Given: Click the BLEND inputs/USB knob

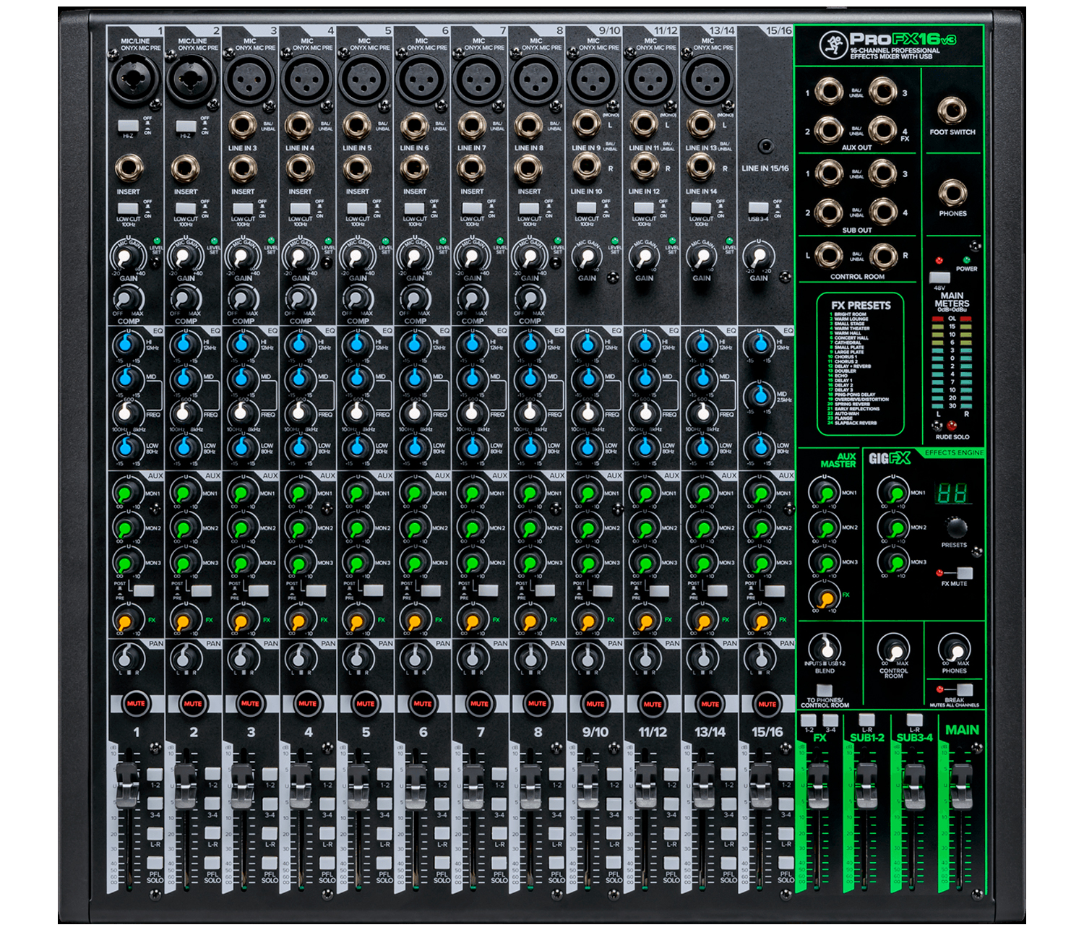Looking at the screenshot, I should (x=825, y=647).
